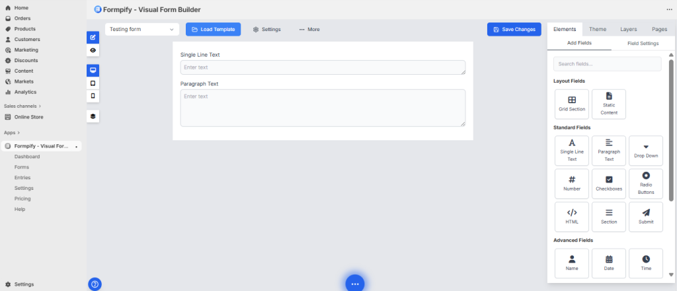Add a Submit button field
This screenshot has width=677, height=291.
[x=645, y=216]
